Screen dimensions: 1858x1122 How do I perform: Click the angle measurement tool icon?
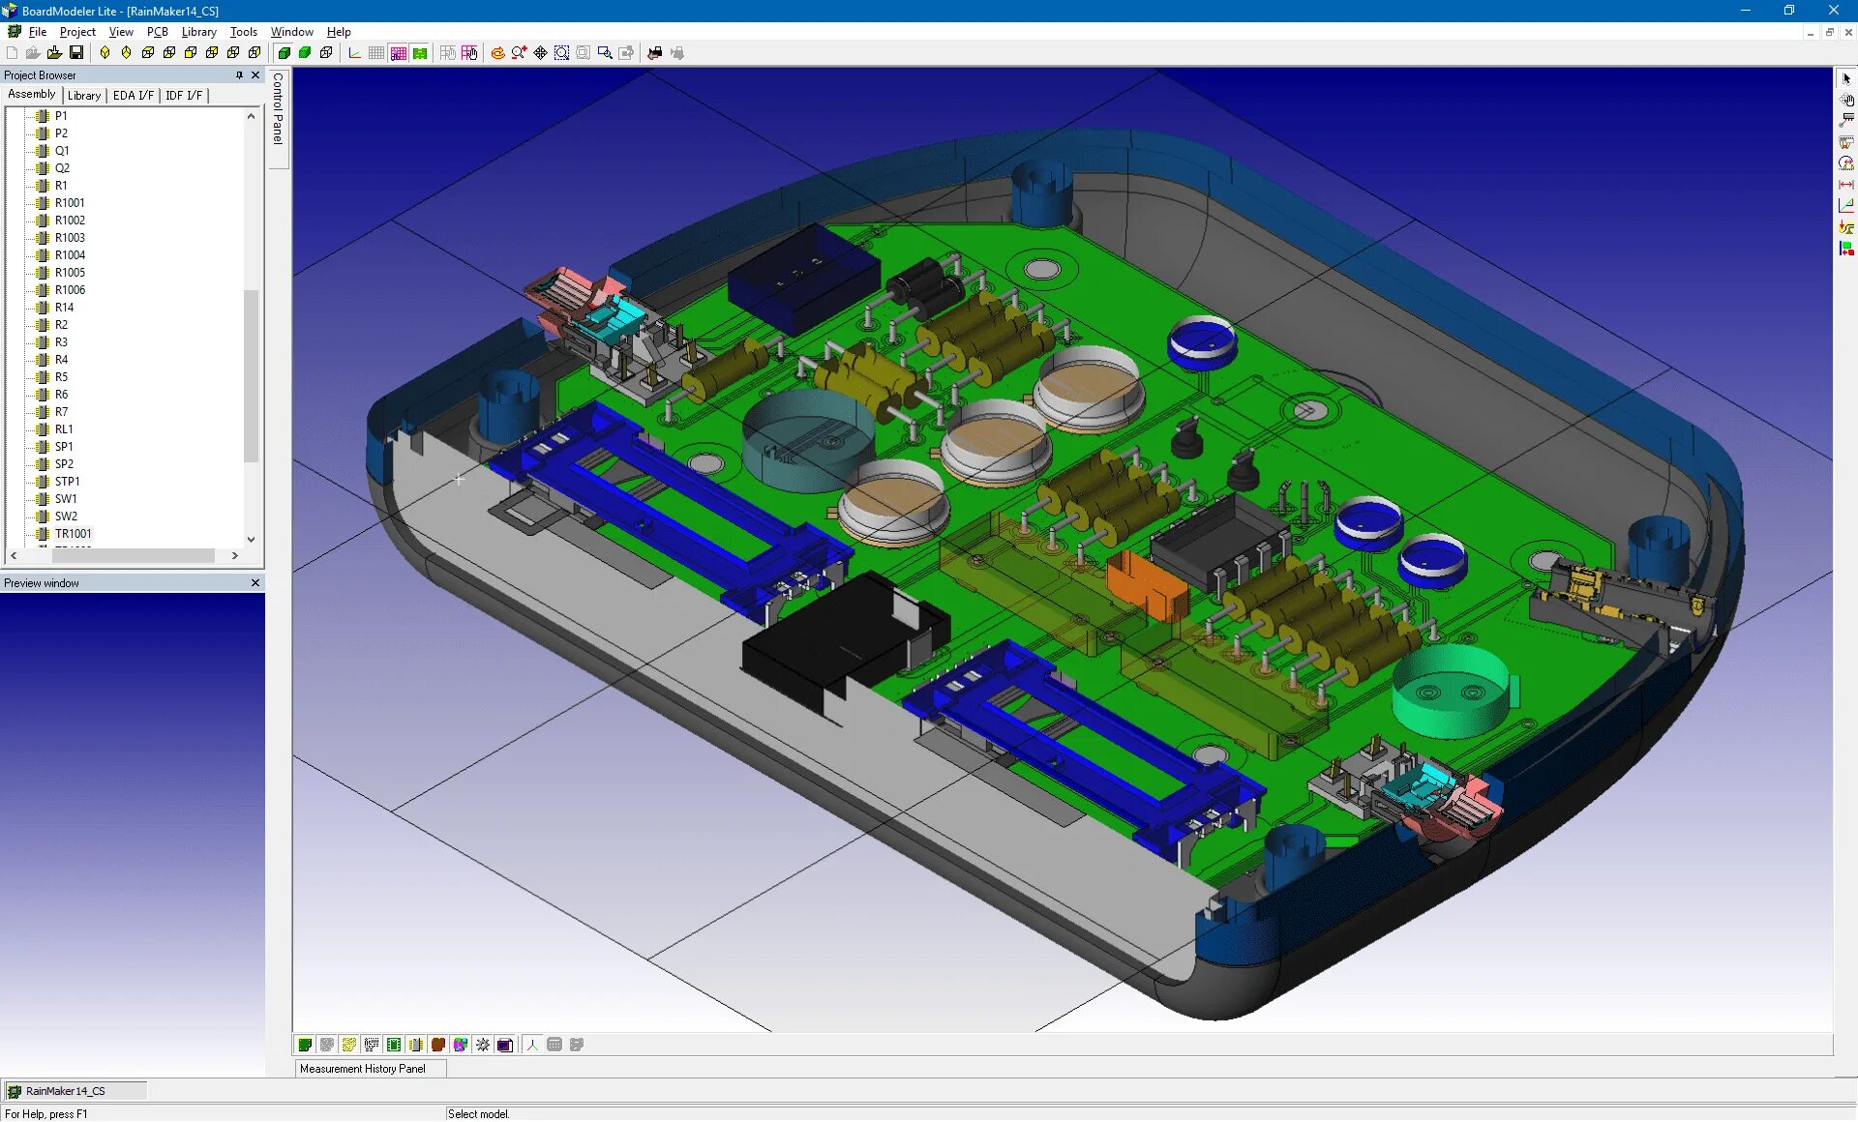(1846, 206)
